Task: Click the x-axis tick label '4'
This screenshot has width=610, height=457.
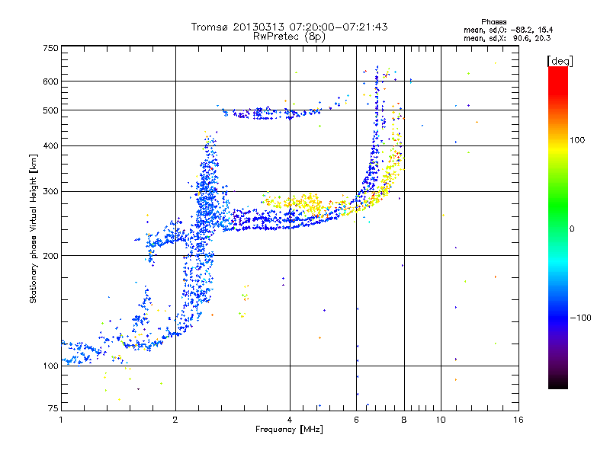Action: coord(290,420)
